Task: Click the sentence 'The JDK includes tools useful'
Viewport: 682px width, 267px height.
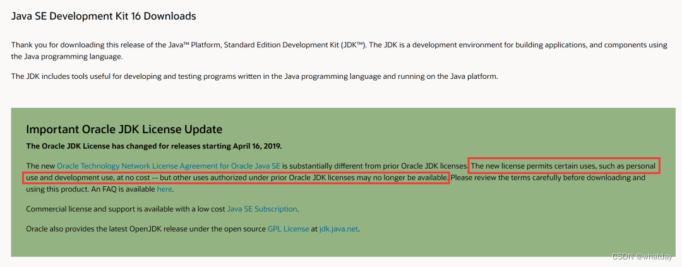Action: point(254,76)
